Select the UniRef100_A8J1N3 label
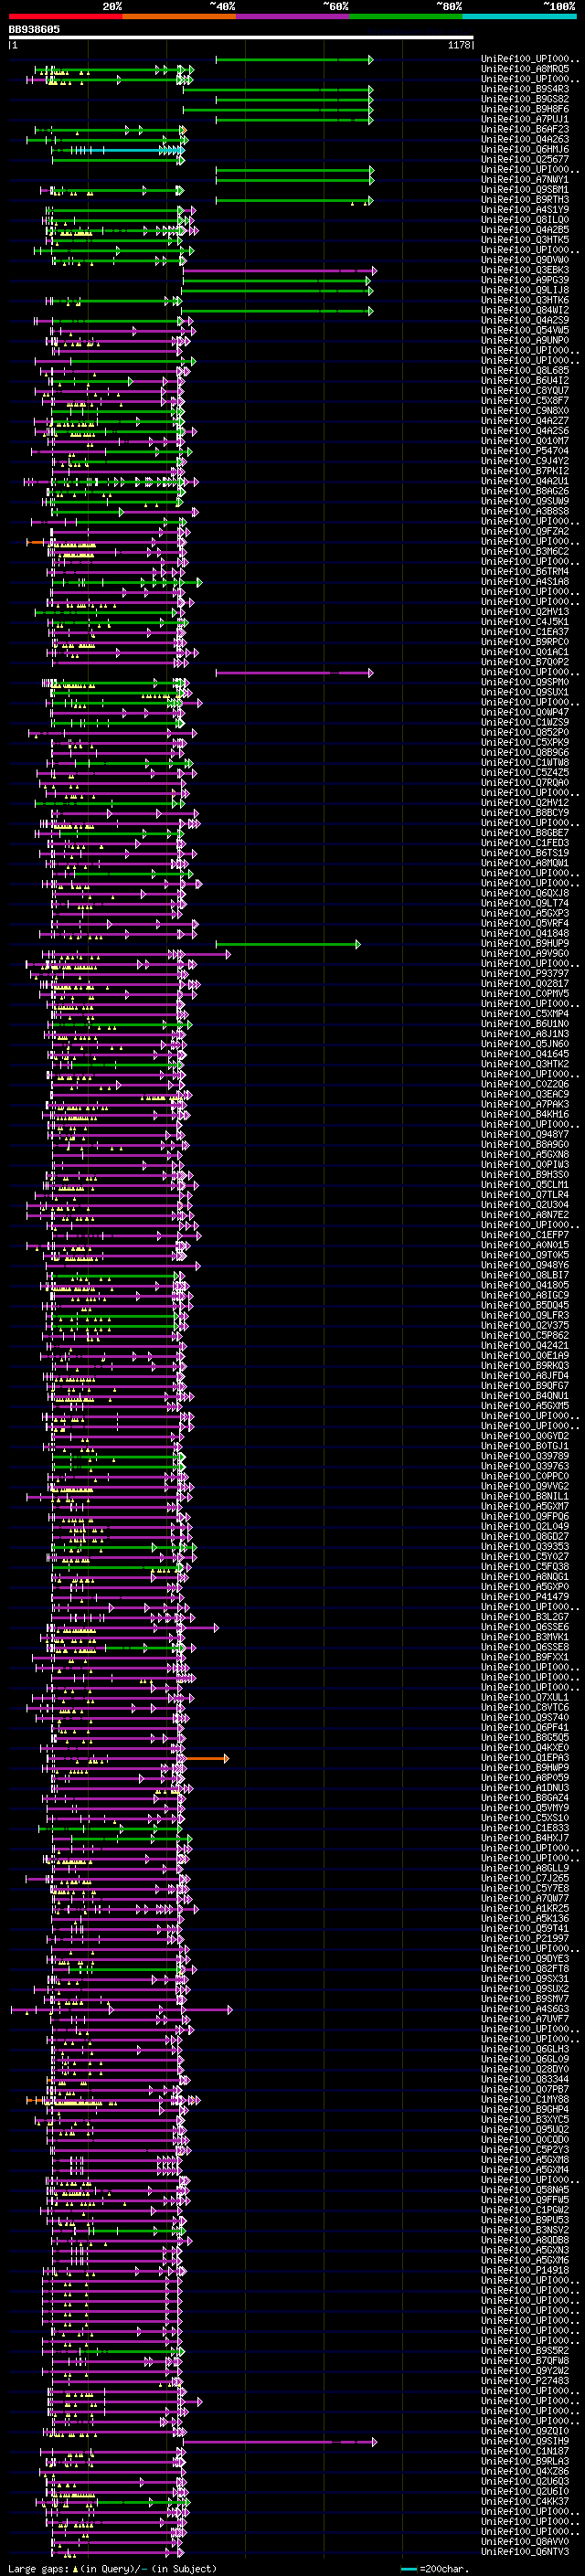Image resolution: width=585 pixels, height=2576 pixels. [525, 1034]
